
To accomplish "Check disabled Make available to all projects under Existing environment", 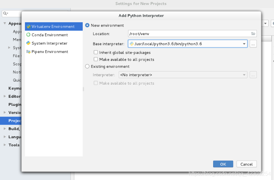I will click(x=96, y=83).
